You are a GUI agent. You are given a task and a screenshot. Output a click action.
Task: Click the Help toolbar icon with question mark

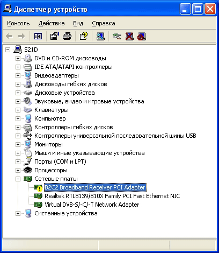[x=84, y=36]
